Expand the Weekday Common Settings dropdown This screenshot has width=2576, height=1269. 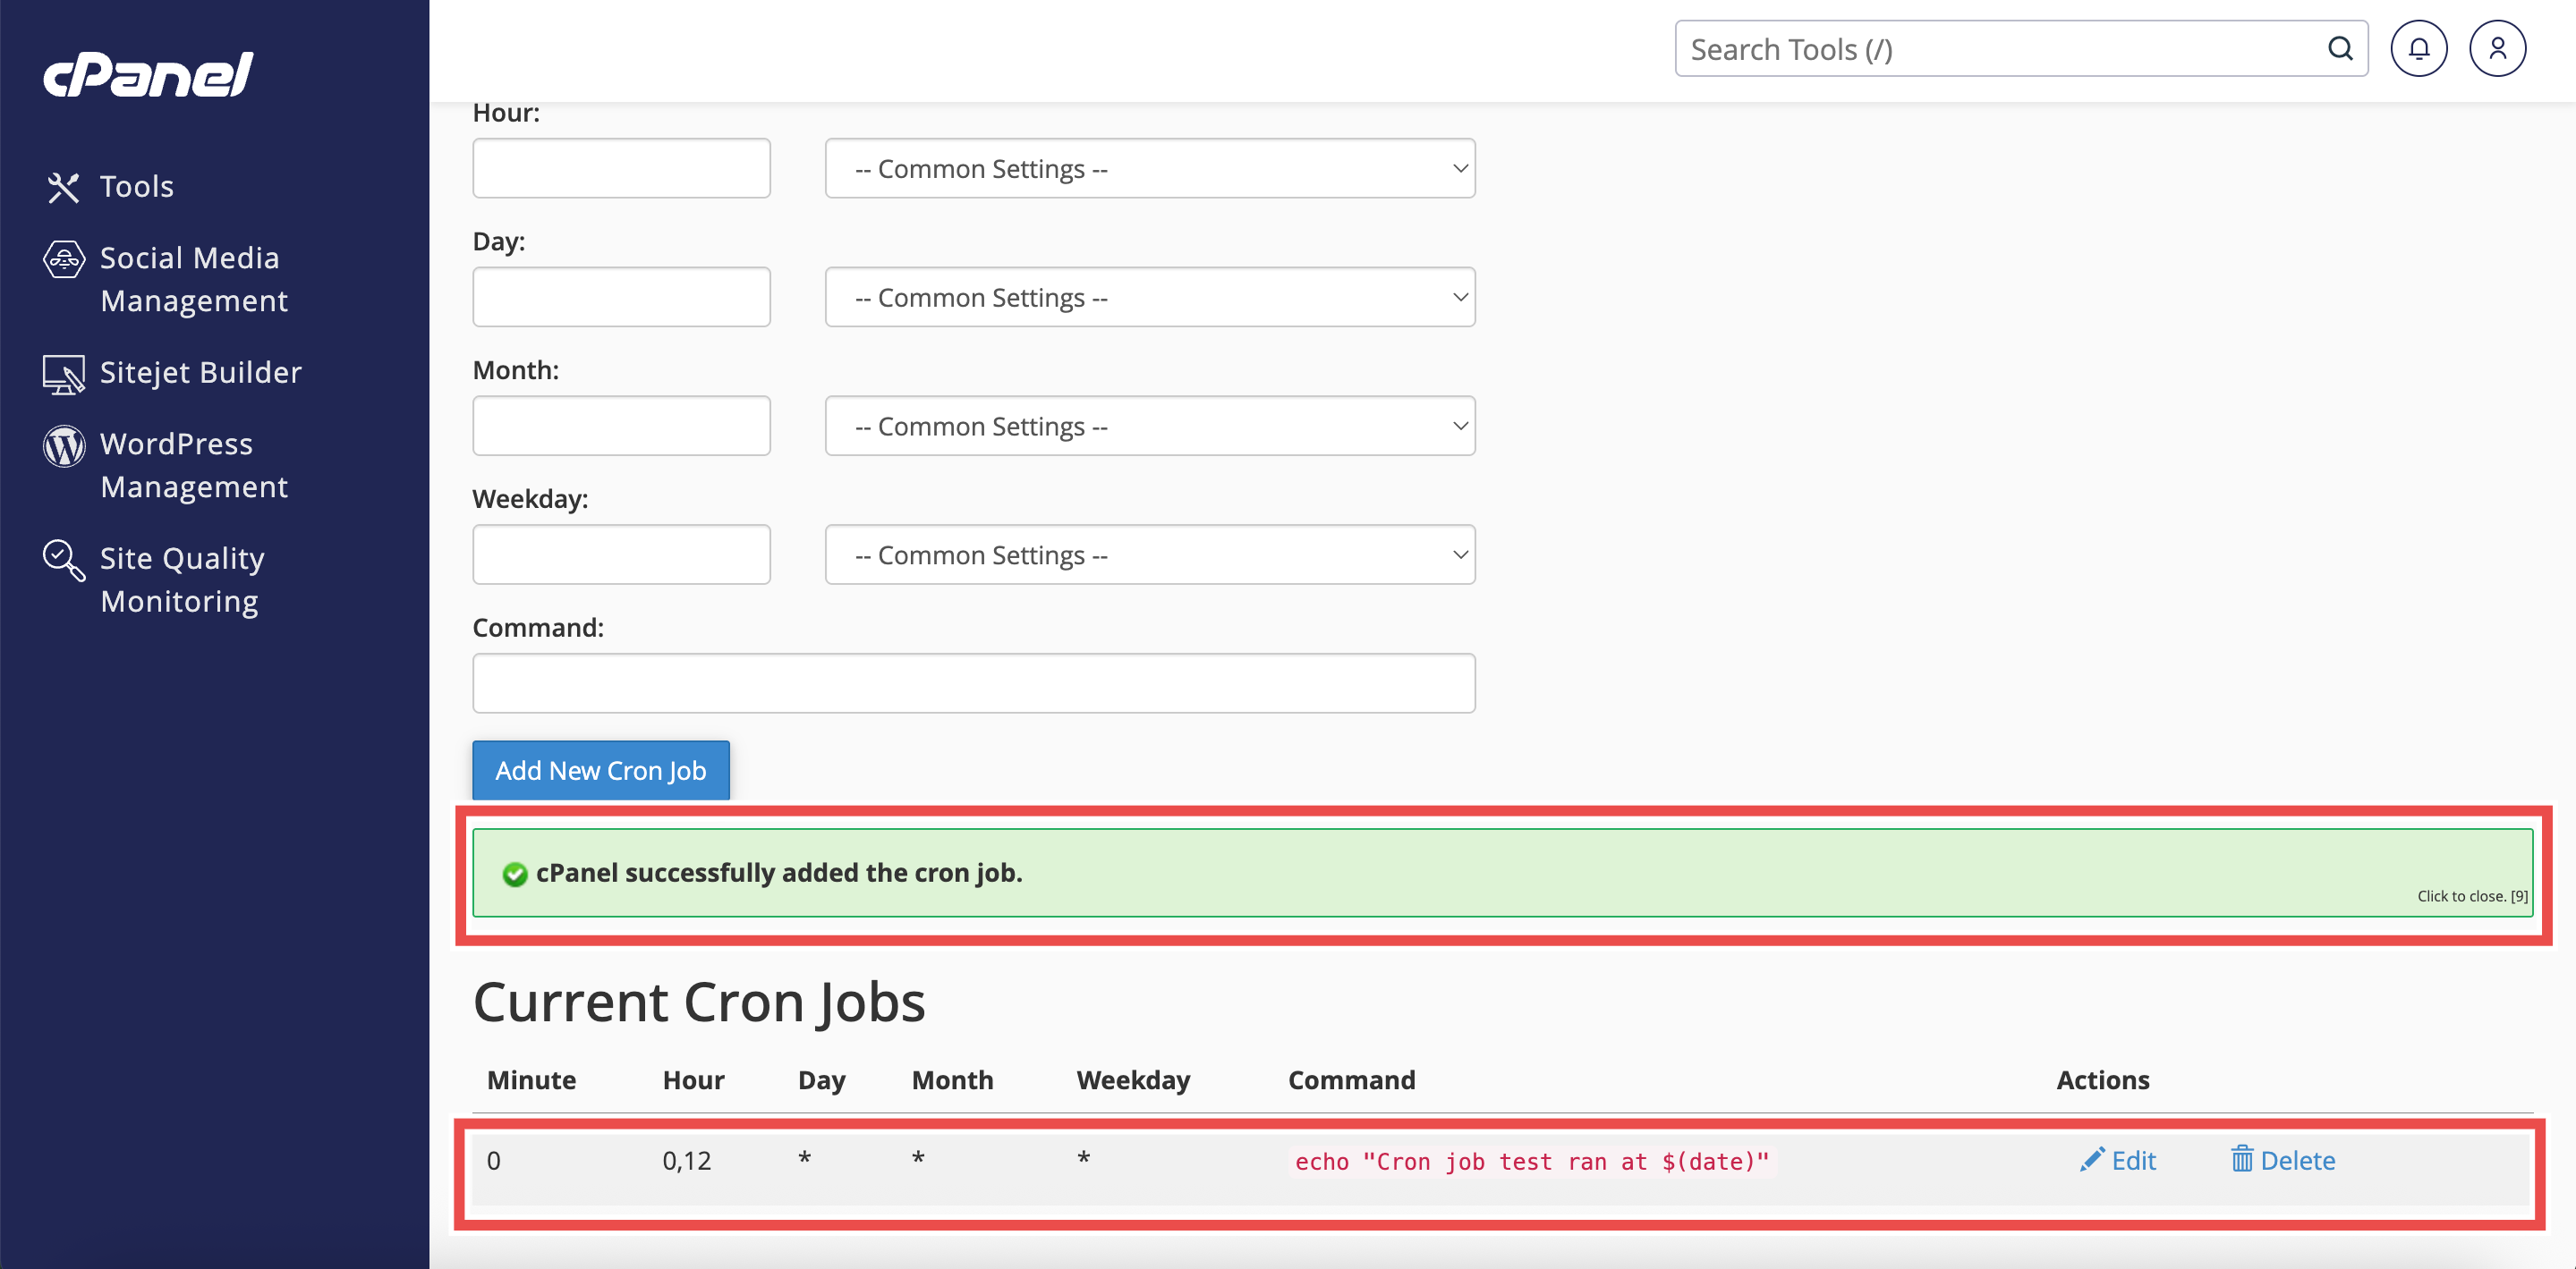click(1149, 555)
